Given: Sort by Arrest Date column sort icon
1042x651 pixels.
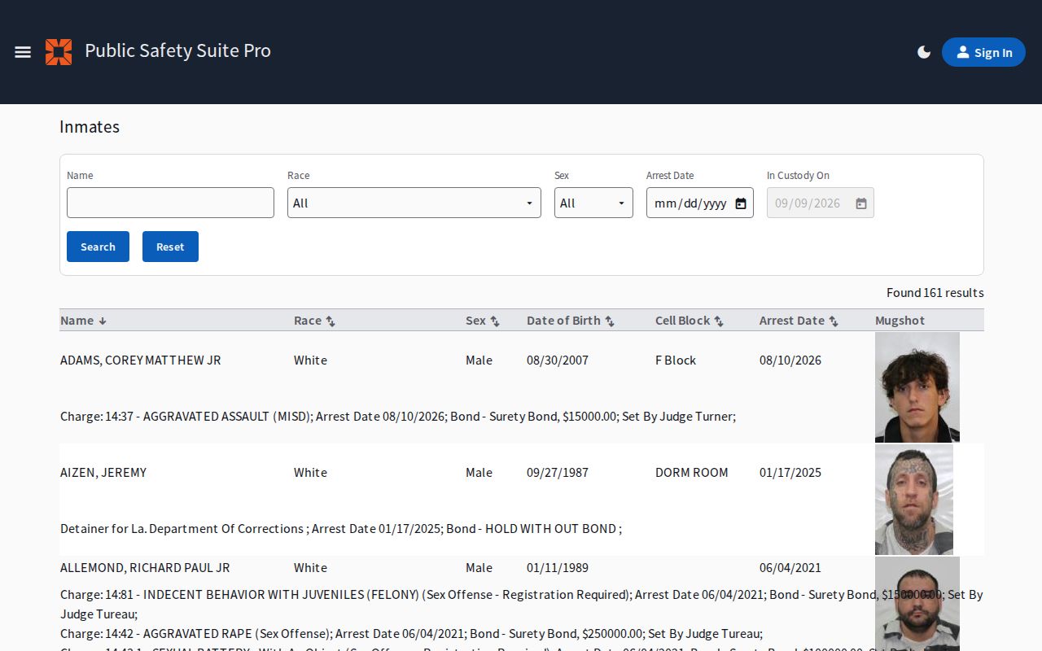Looking at the screenshot, I should 834,321.
